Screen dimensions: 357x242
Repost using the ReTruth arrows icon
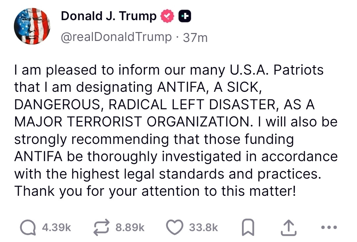tap(102, 227)
